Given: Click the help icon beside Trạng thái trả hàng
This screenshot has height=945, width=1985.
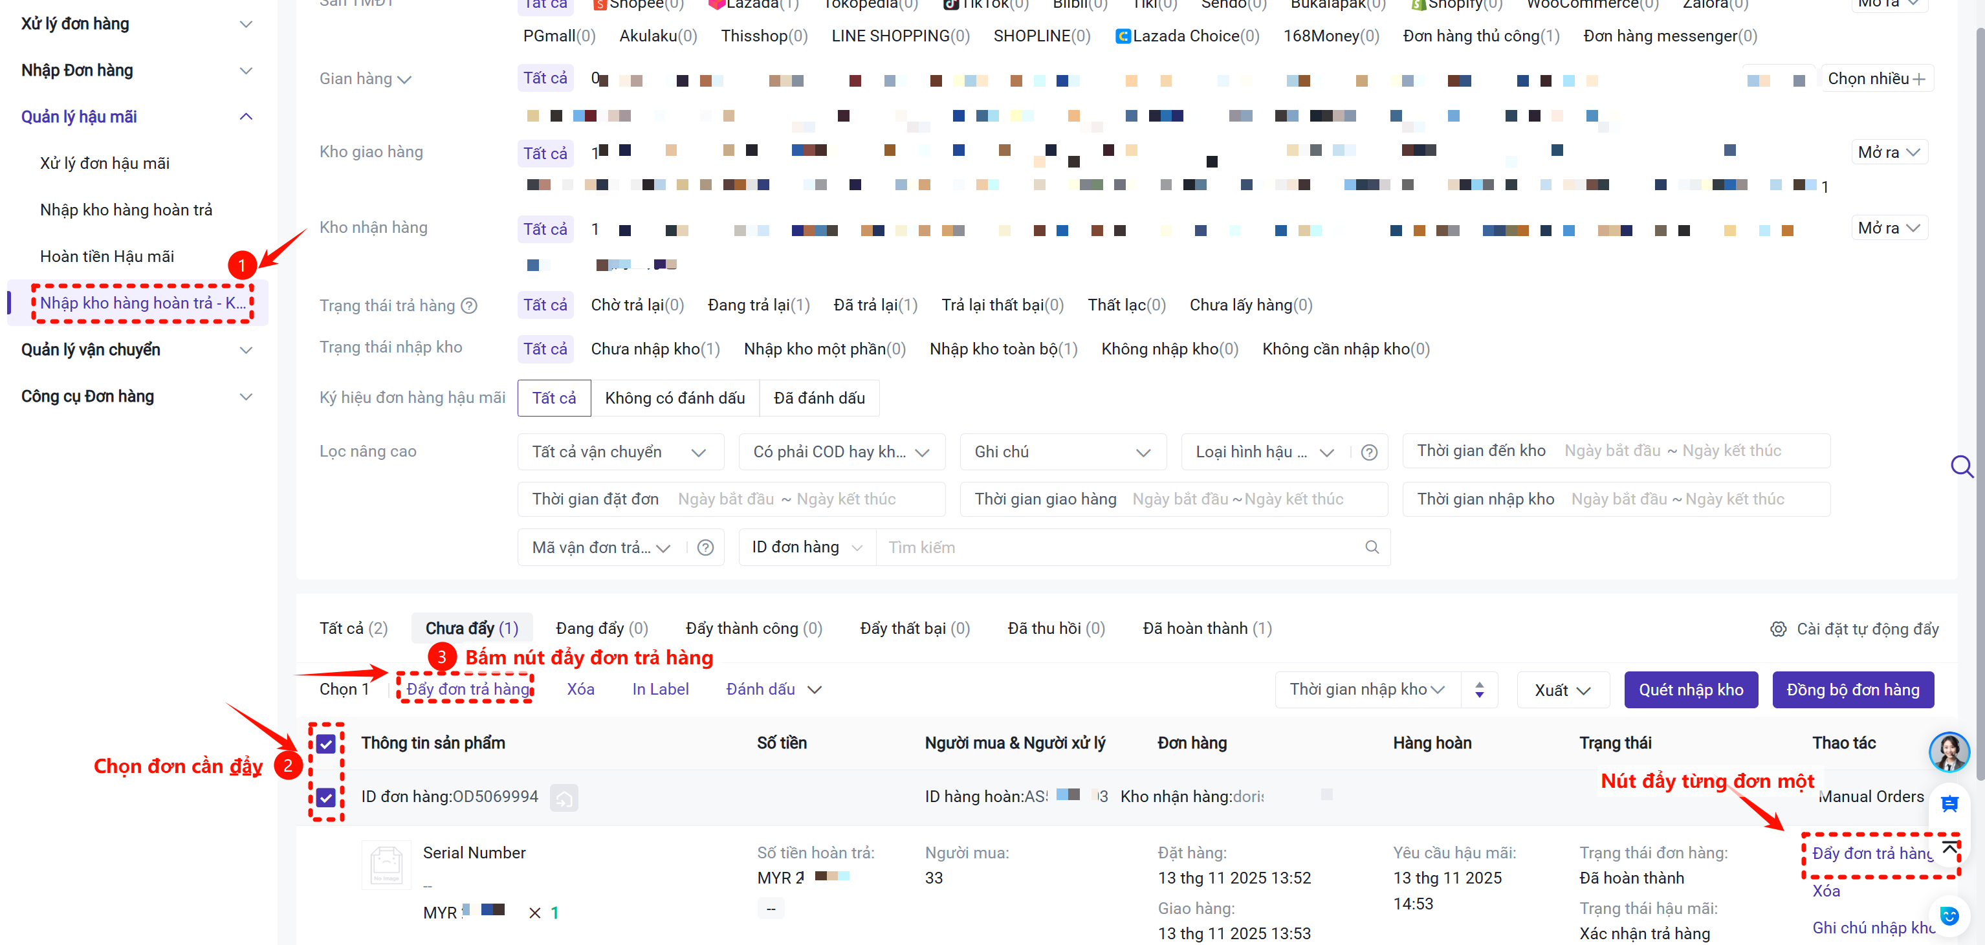Looking at the screenshot, I should click(468, 306).
